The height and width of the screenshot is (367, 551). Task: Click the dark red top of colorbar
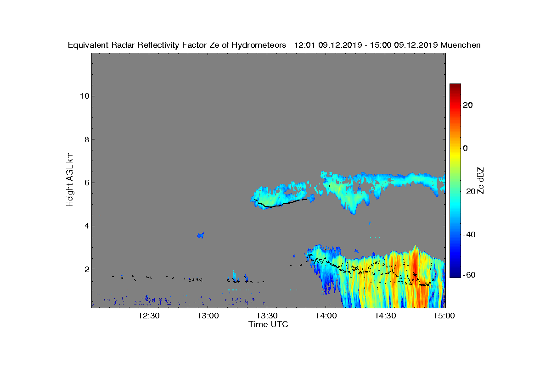coord(455,86)
